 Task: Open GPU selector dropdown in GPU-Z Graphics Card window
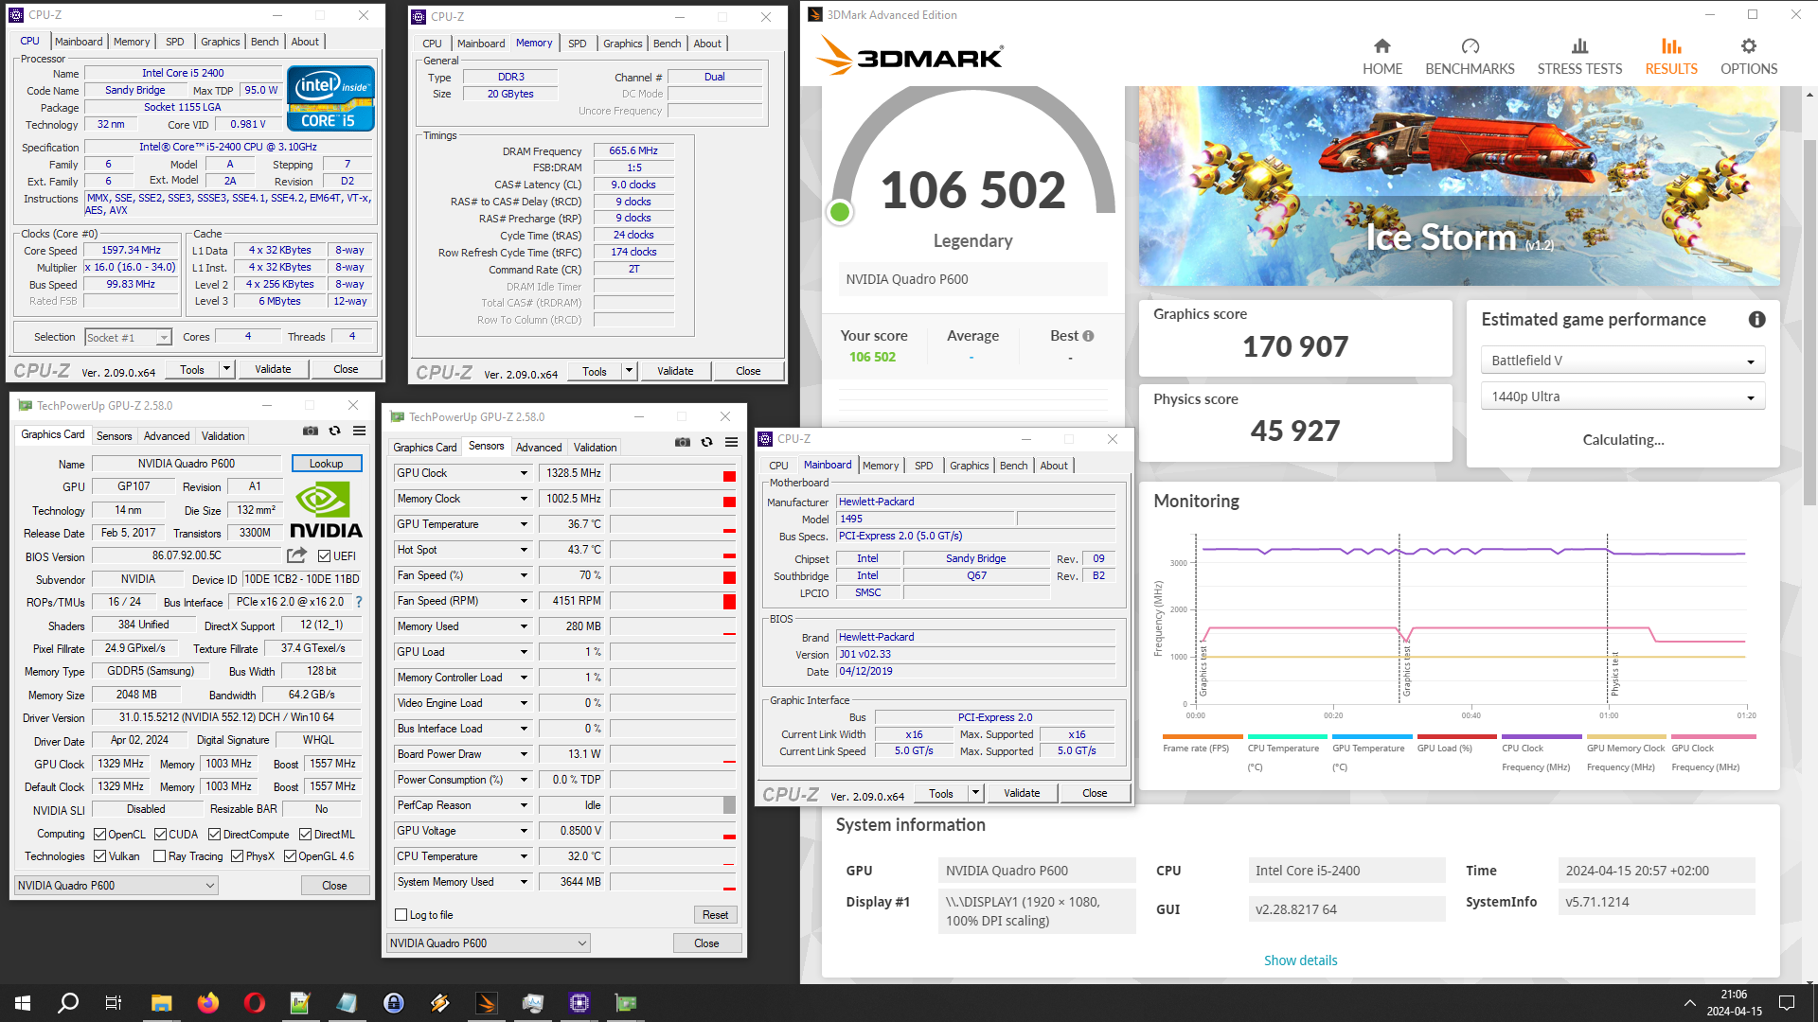[x=116, y=886]
